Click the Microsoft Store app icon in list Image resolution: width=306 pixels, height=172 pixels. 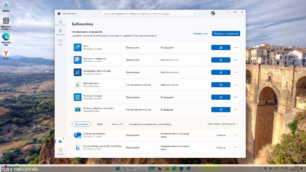pyautogui.click(x=77, y=85)
